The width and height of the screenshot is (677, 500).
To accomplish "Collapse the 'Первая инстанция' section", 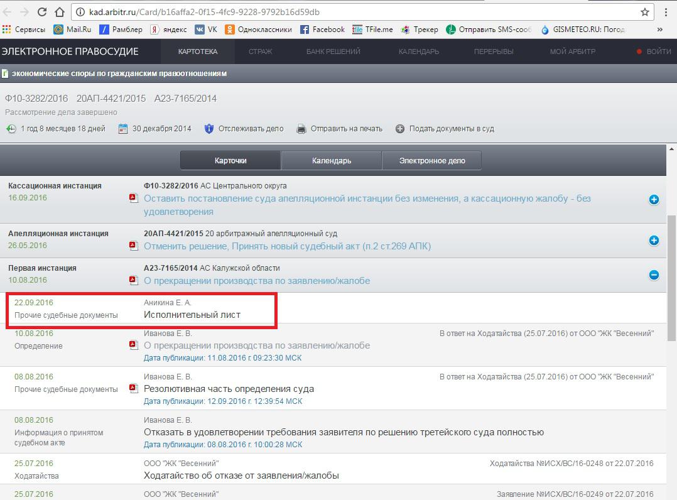I will click(x=654, y=275).
